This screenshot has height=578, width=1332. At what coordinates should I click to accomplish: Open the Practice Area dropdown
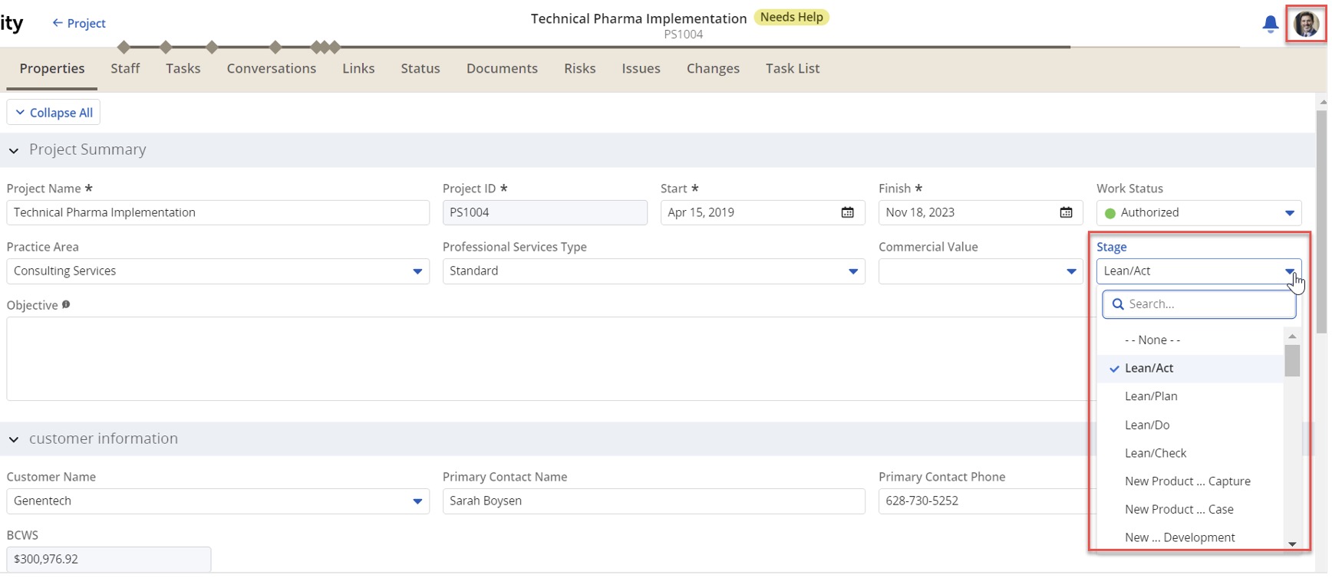click(419, 272)
